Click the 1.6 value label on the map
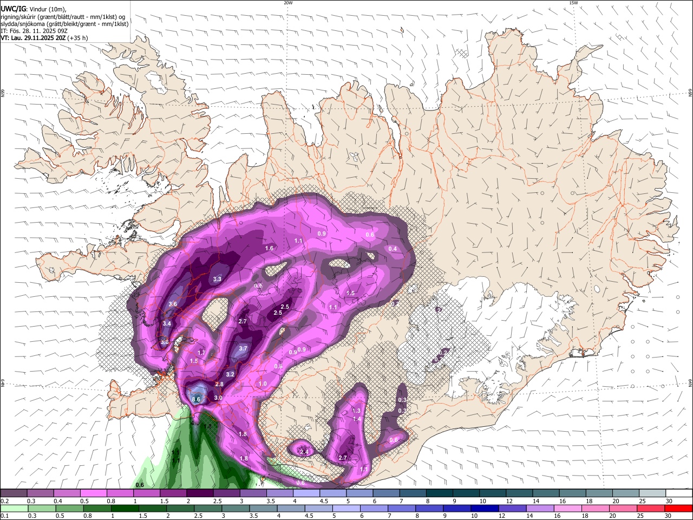The height and width of the screenshot is (520, 693). coord(269,248)
